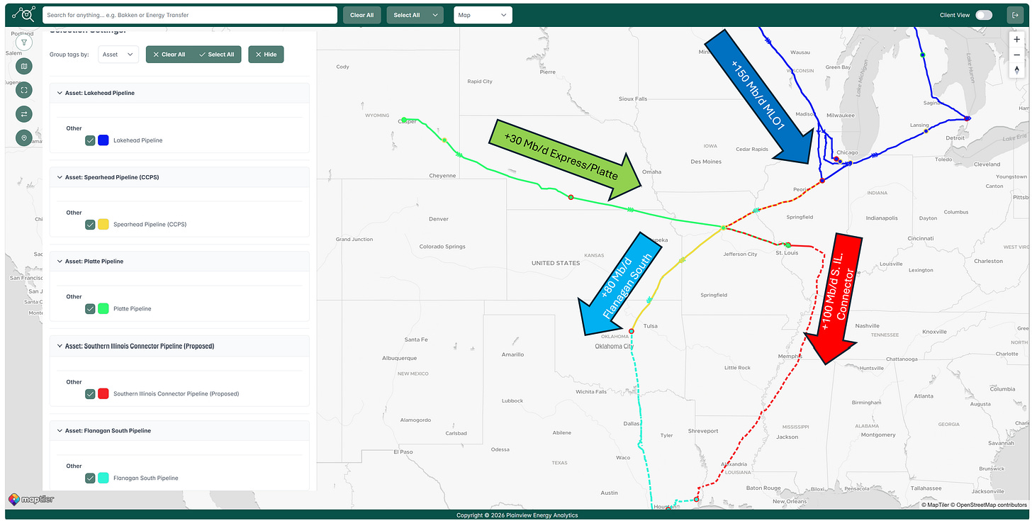The height and width of the screenshot is (521, 1032).
Task: Uncheck the Lakehead Pipeline checkbox
Action: (90, 140)
